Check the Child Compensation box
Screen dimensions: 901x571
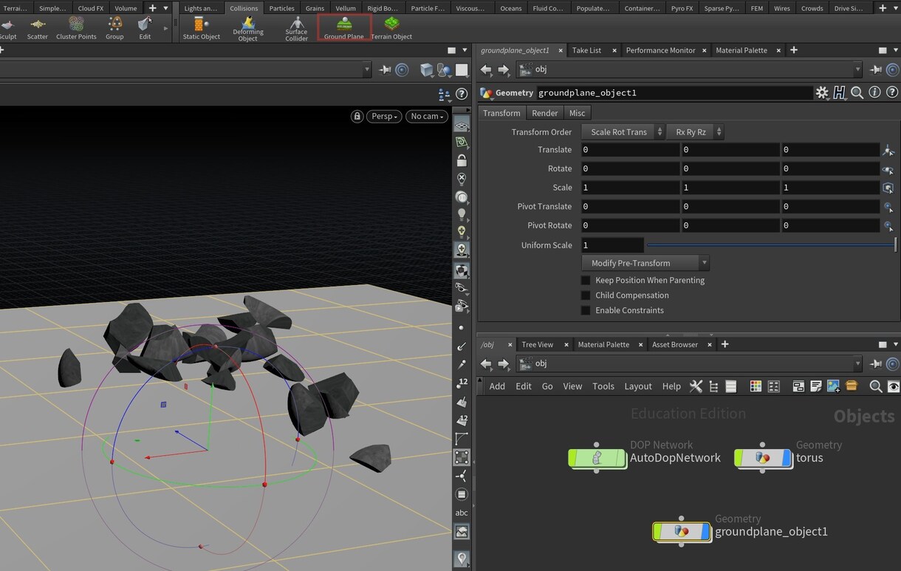click(x=586, y=295)
